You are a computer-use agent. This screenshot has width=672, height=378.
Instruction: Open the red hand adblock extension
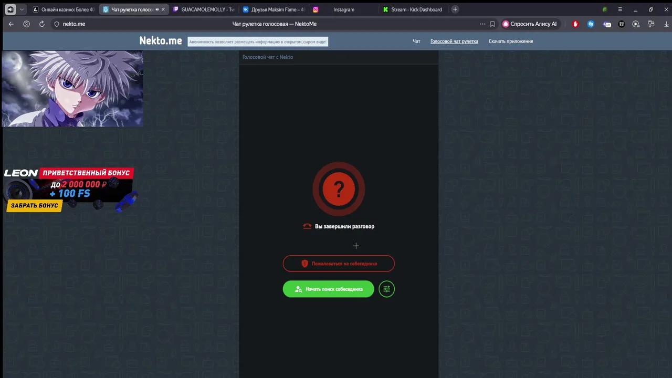[575, 24]
